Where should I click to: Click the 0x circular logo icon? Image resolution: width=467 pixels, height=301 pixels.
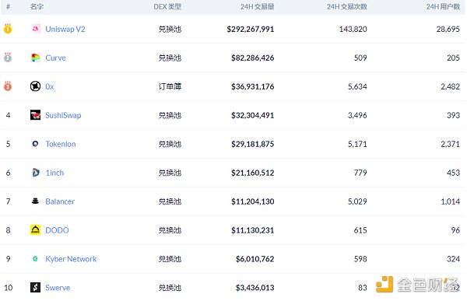[36, 86]
